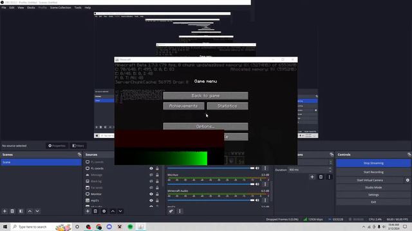The width and height of the screenshot is (412, 231).
Task: Open transition properties three-dot menu
Action: pos(329,177)
